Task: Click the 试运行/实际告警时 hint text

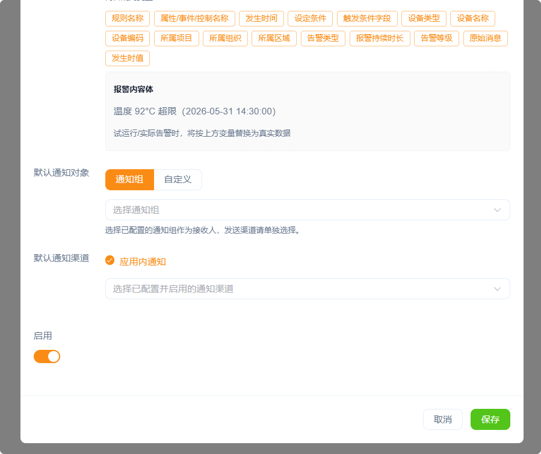Action: 202,133
